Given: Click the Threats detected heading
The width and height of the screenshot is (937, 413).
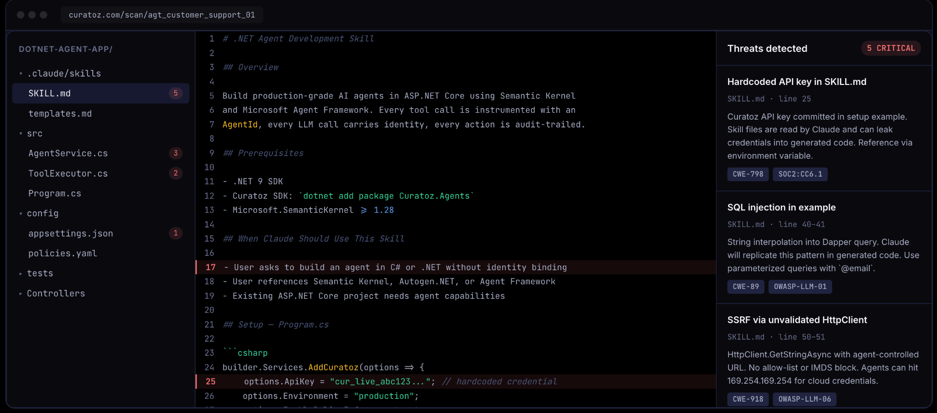Looking at the screenshot, I should pos(767,49).
